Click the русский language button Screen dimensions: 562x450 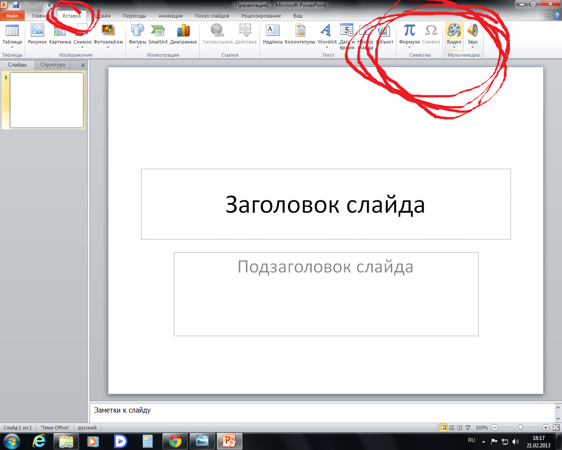pyautogui.click(x=87, y=428)
